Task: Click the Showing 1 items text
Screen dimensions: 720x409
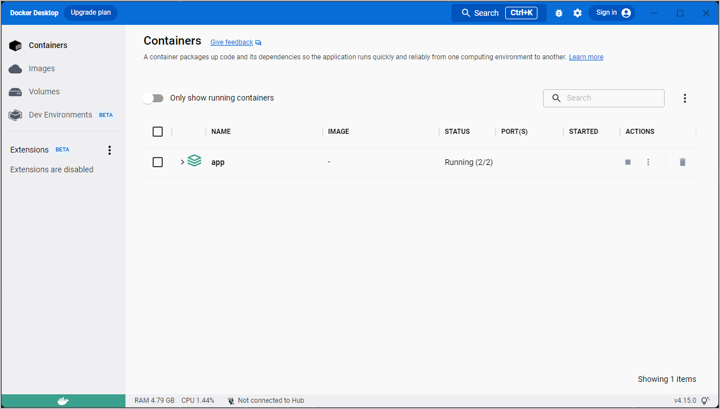Action: pyautogui.click(x=667, y=379)
